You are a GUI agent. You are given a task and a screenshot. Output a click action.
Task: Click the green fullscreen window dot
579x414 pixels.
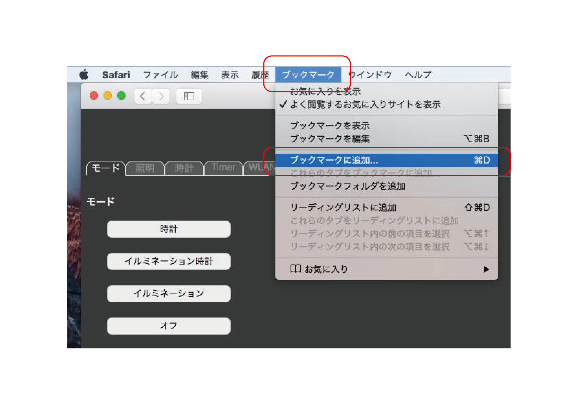[121, 96]
